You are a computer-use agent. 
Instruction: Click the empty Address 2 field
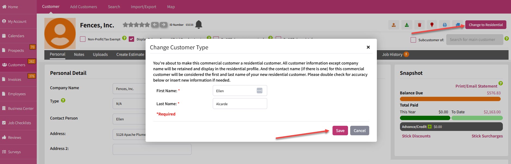point(152,149)
